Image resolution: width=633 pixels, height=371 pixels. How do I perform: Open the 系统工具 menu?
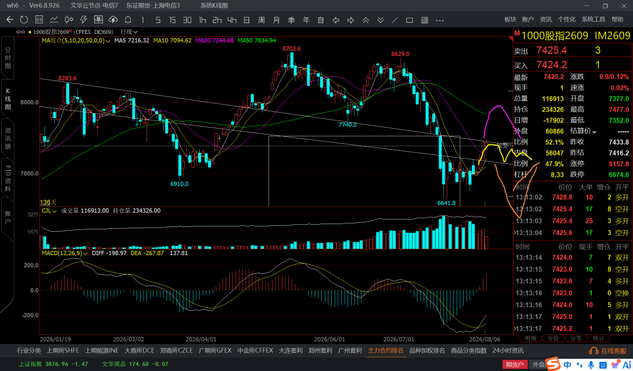(593, 19)
